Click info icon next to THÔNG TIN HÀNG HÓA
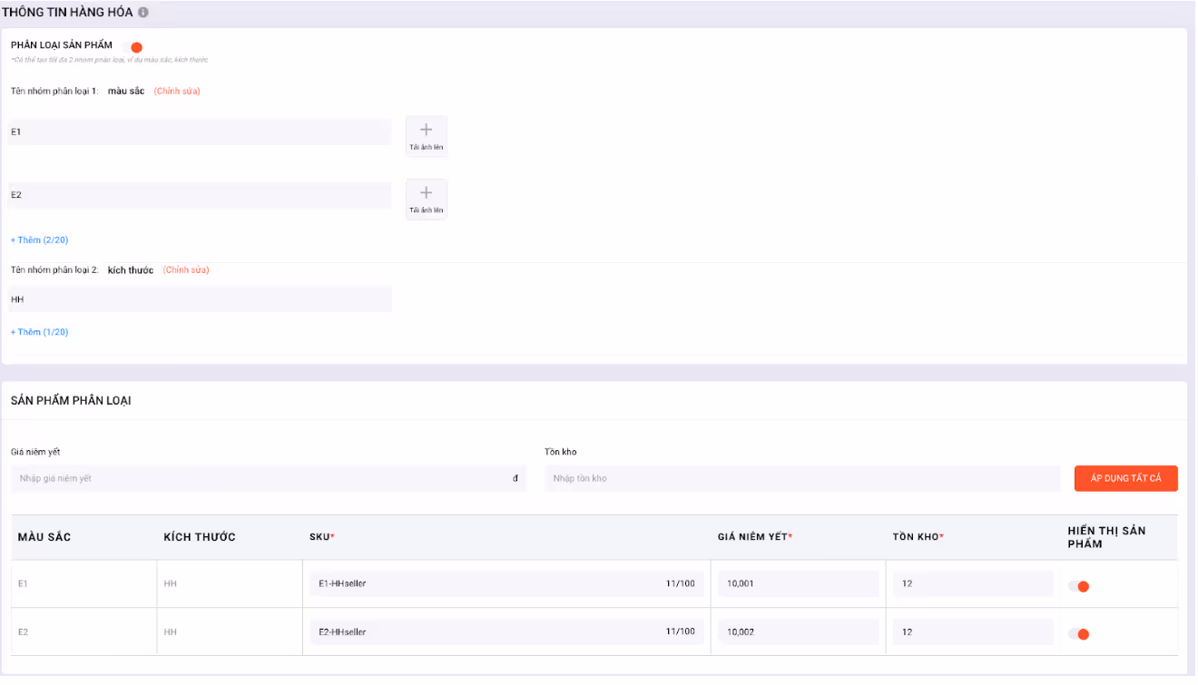This screenshot has height=685, width=1198. pyautogui.click(x=142, y=13)
